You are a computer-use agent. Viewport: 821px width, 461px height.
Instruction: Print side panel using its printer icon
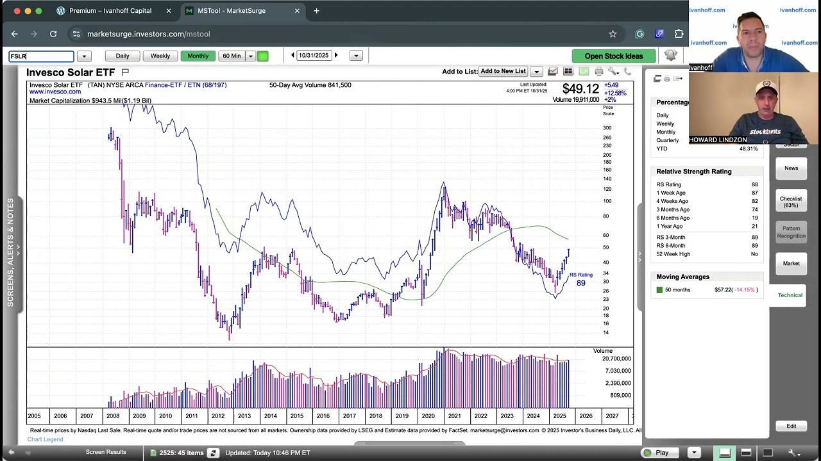click(x=667, y=79)
